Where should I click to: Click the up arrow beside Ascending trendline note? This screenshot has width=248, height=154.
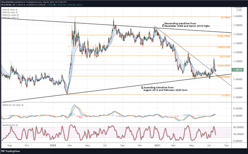(142, 87)
